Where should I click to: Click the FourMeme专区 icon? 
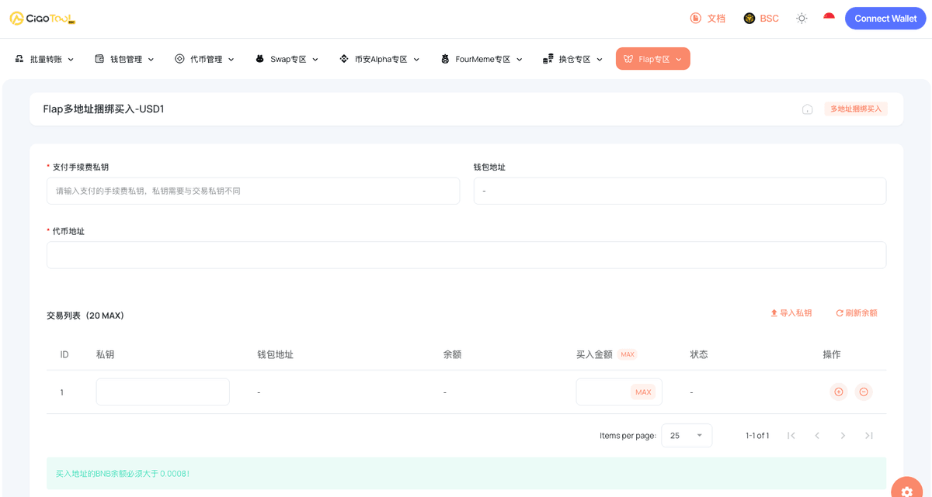[x=445, y=59]
